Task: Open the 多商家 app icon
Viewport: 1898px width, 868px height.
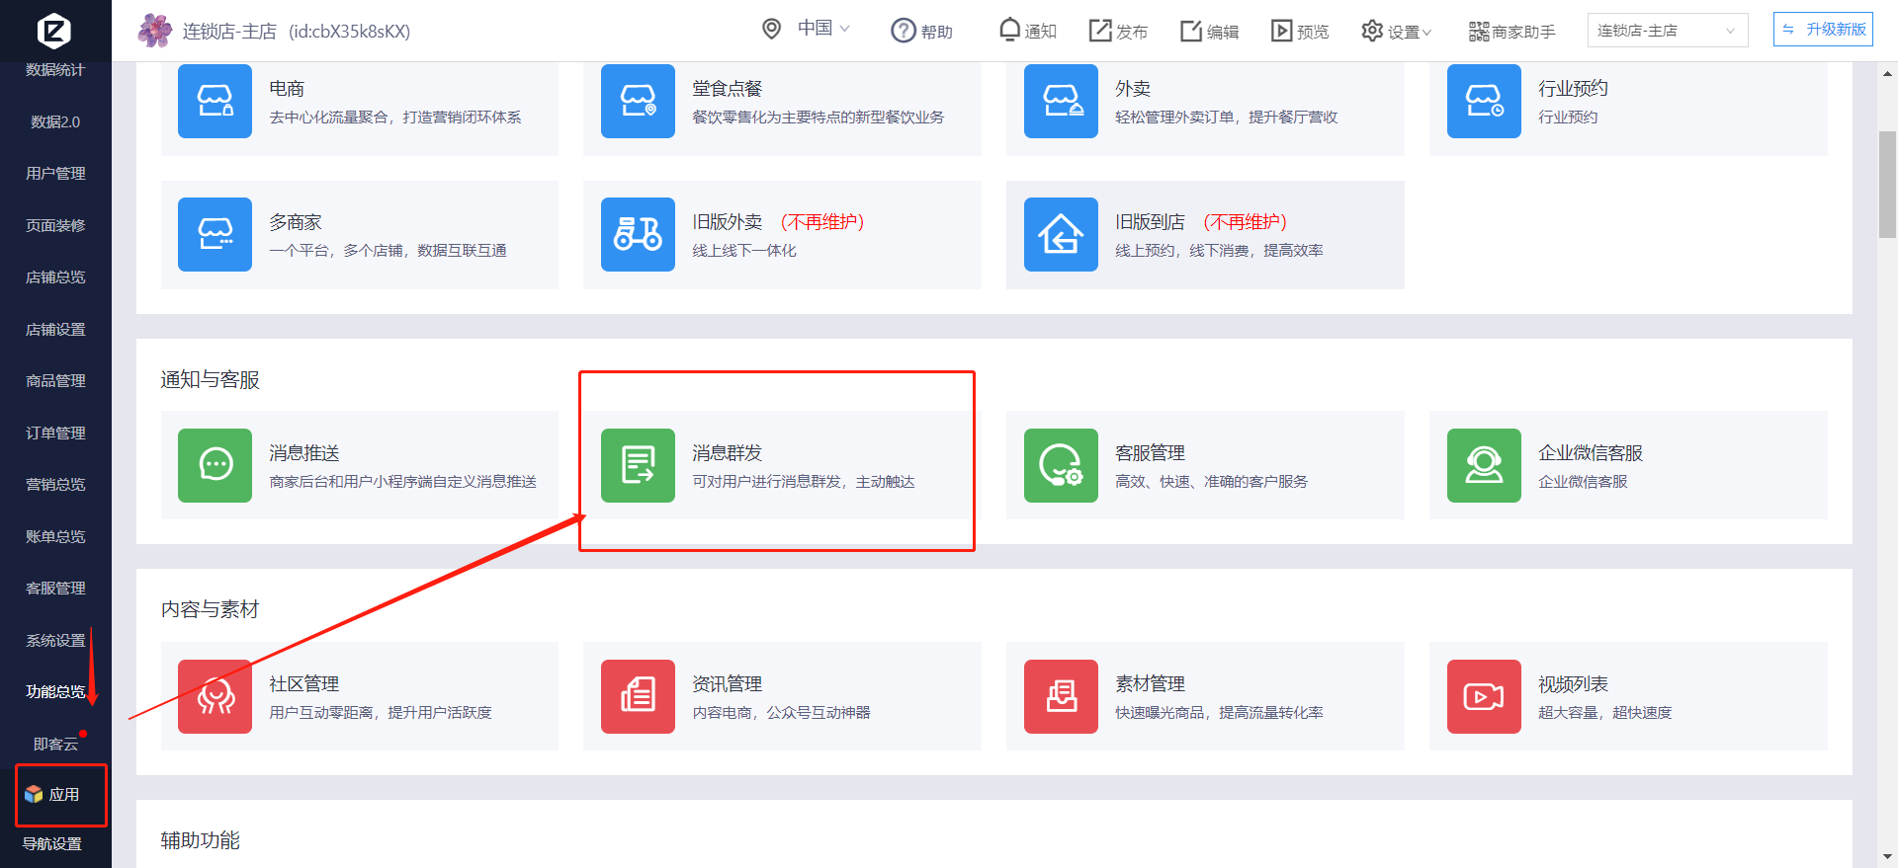Action: [215, 234]
